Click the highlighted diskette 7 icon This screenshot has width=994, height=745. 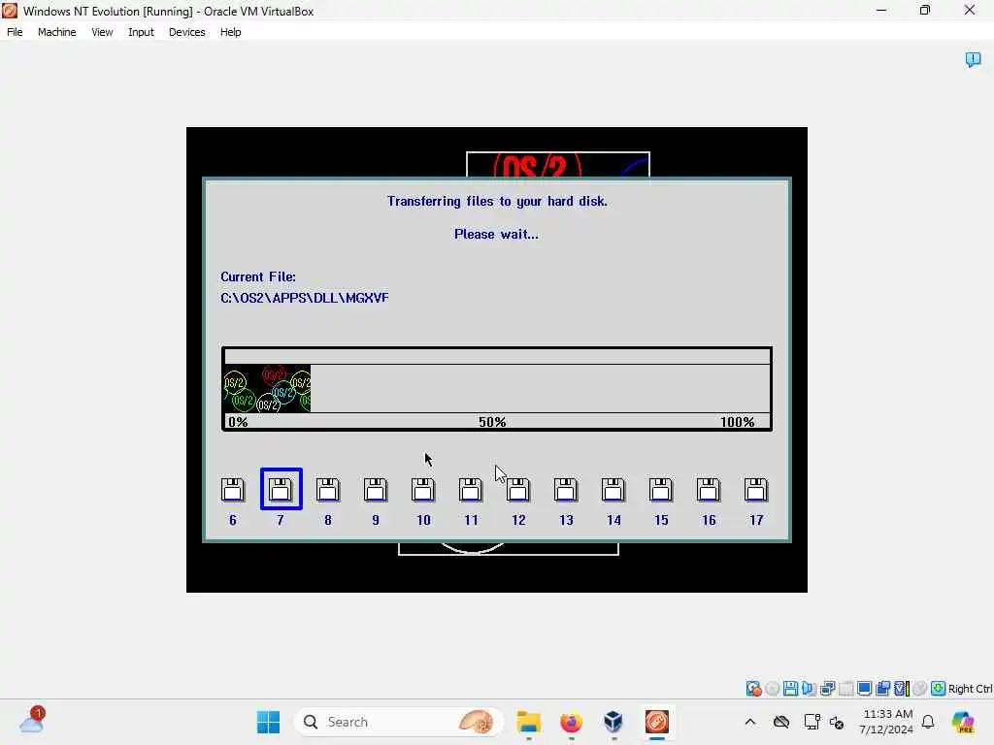281,489
